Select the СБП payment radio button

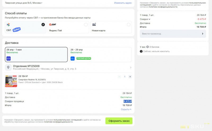[43, 25]
